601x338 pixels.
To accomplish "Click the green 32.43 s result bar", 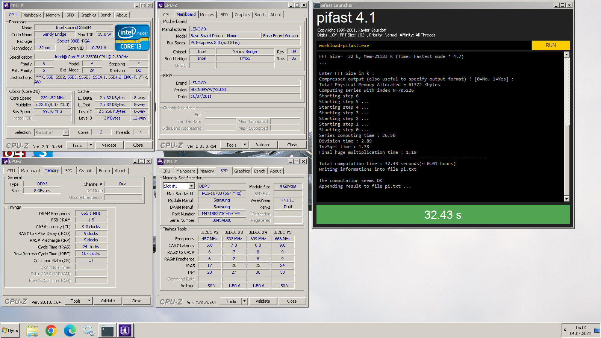I will tap(443, 215).
